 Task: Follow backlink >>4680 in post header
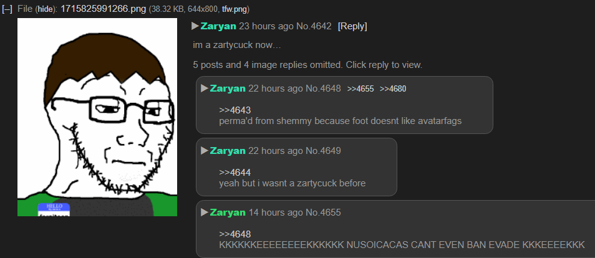[393, 88]
